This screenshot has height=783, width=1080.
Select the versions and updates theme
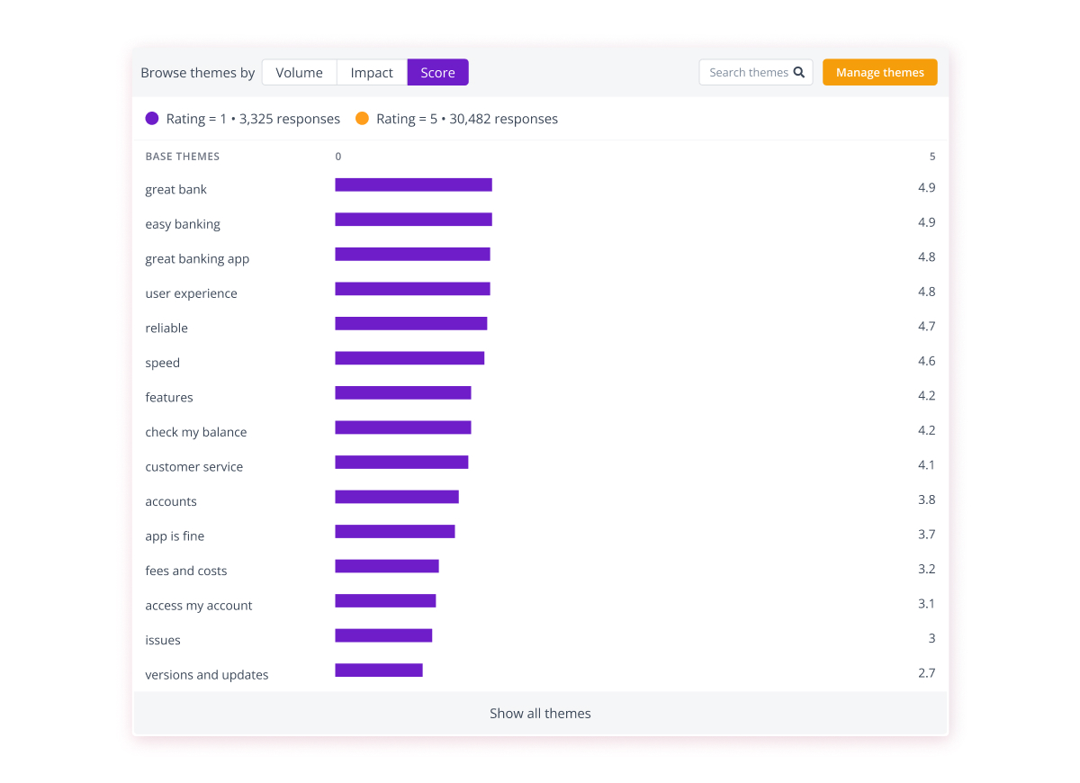click(207, 674)
